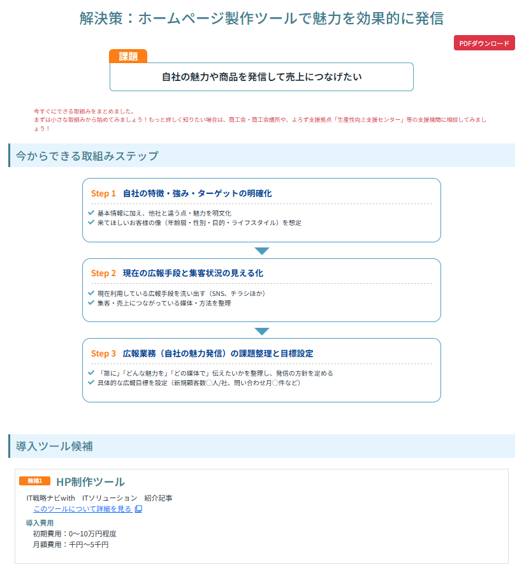Screen dimensions: 524x581
Task: Select the Step 3 広報業務 heading
Action: pyautogui.click(x=202, y=353)
